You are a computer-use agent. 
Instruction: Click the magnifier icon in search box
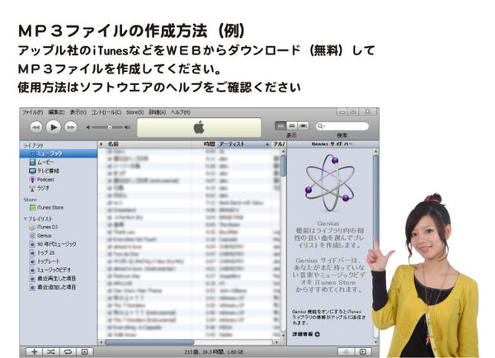pyautogui.click(x=320, y=126)
